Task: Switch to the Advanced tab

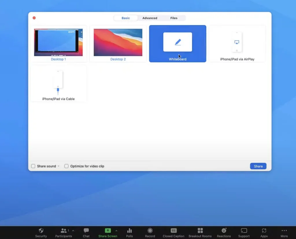Action: [150, 18]
